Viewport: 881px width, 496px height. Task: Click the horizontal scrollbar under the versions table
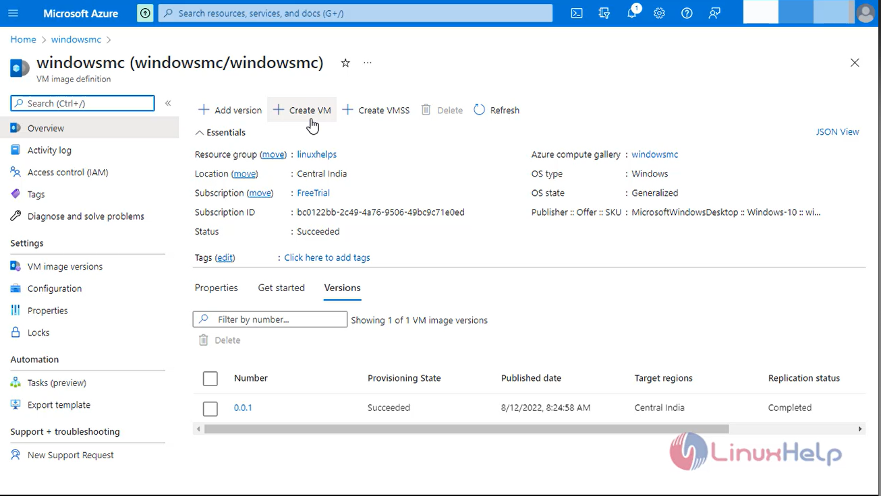point(466,429)
